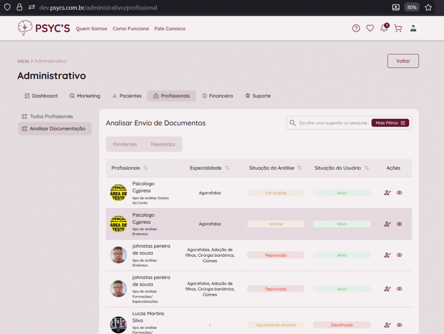Click the browser bookmark star icon
The height and width of the screenshot is (334, 444).
pyautogui.click(x=428, y=7)
